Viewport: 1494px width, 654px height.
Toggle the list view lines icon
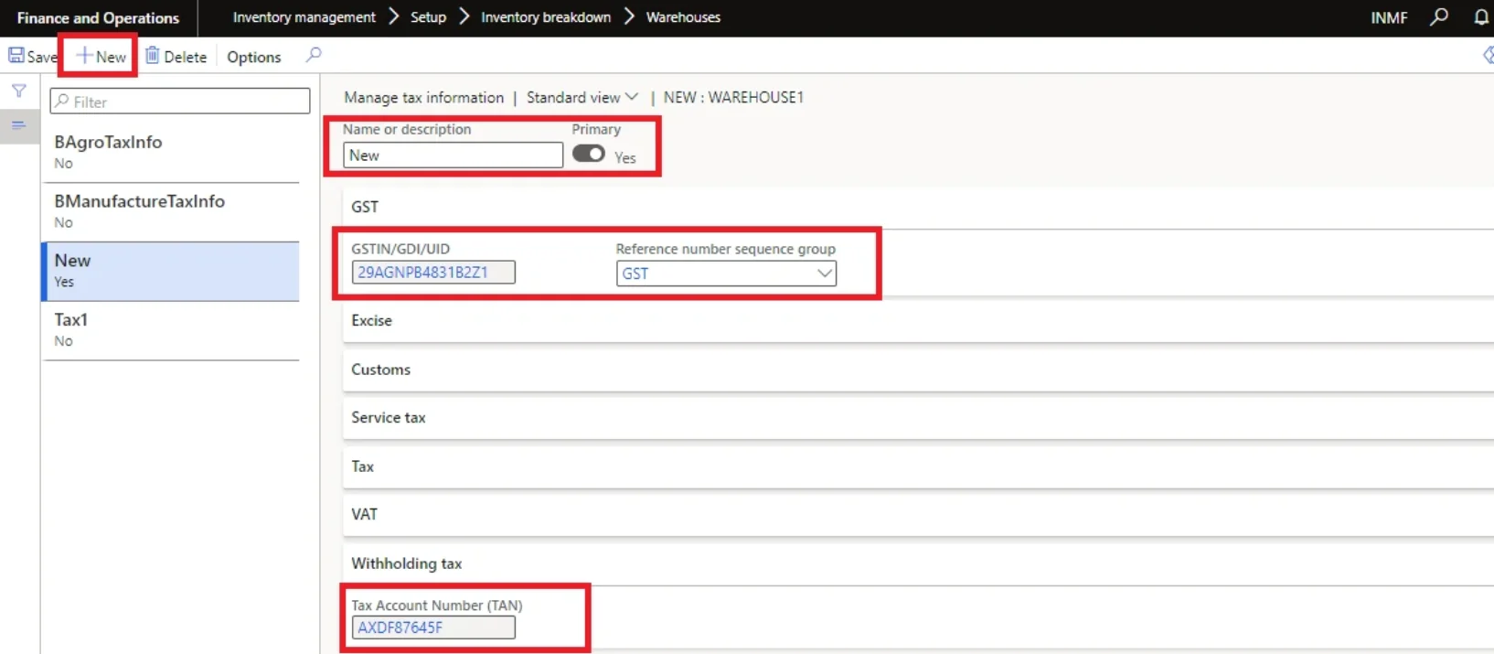tap(18, 125)
